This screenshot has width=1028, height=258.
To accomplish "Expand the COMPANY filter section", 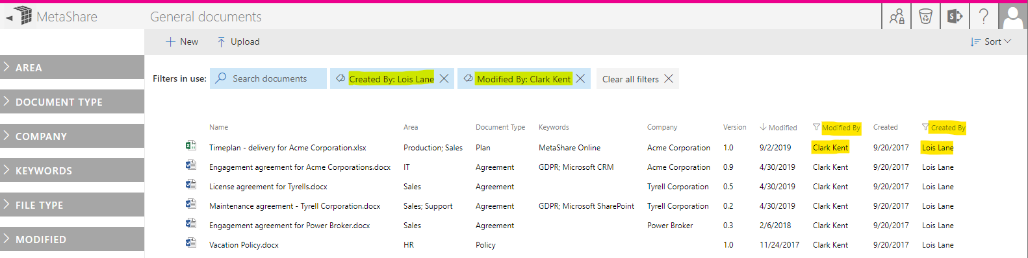I will [72, 136].
